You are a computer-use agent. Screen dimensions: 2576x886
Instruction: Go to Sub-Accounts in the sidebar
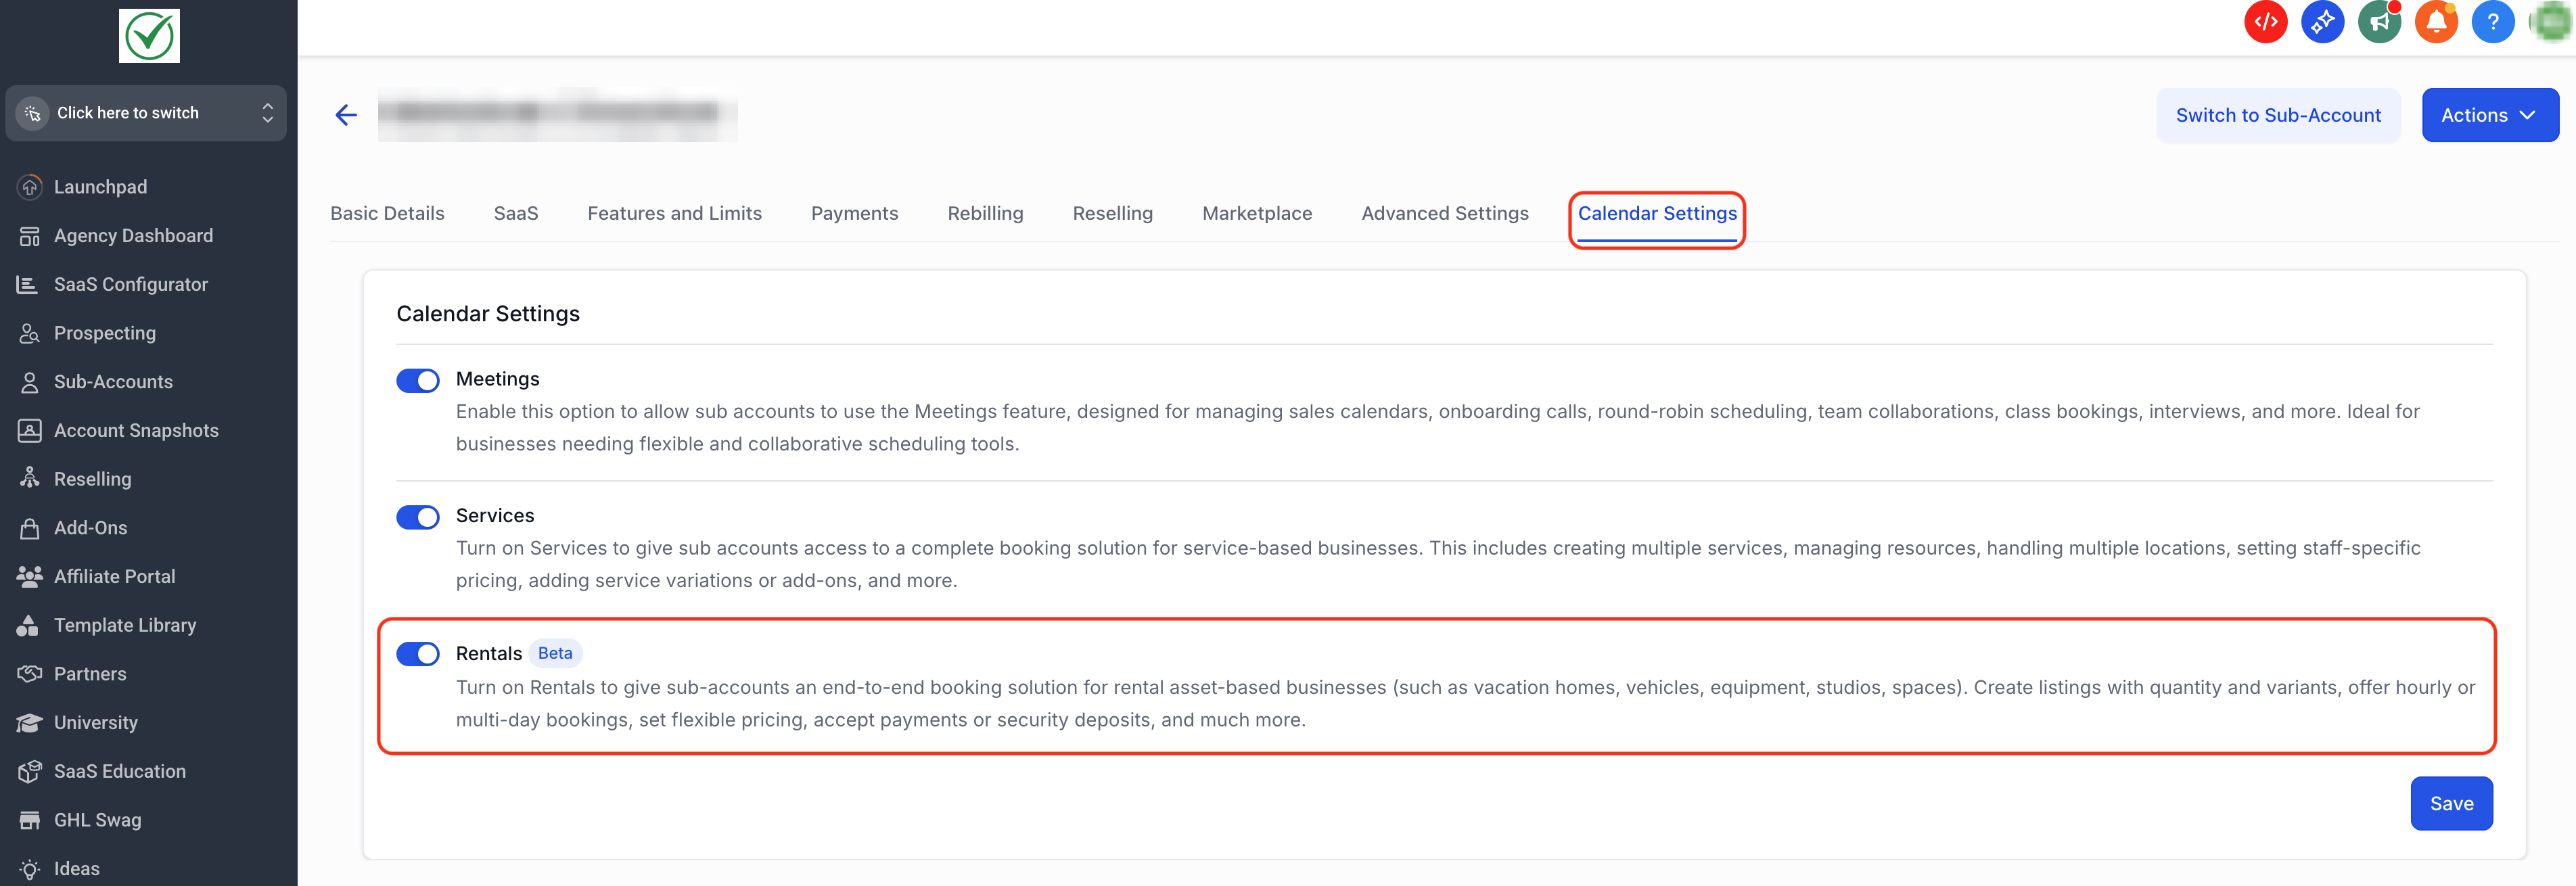(x=113, y=382)
